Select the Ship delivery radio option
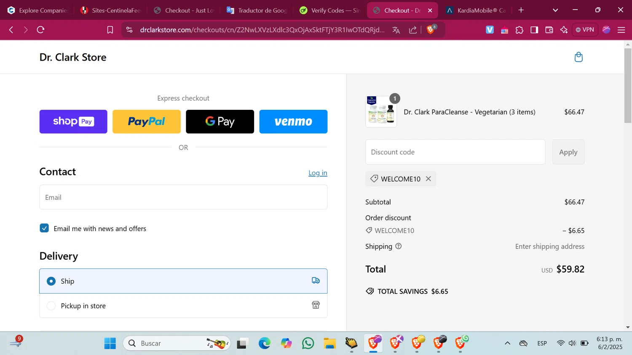This screenshot has width=632, height=355. point(51,281)
